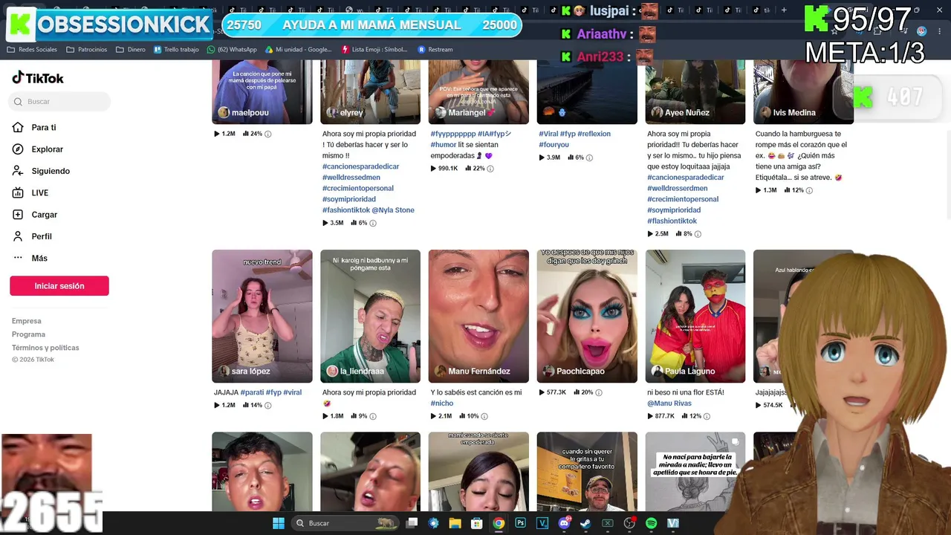Open the #fouryou hashtag link

click(554, 145)
